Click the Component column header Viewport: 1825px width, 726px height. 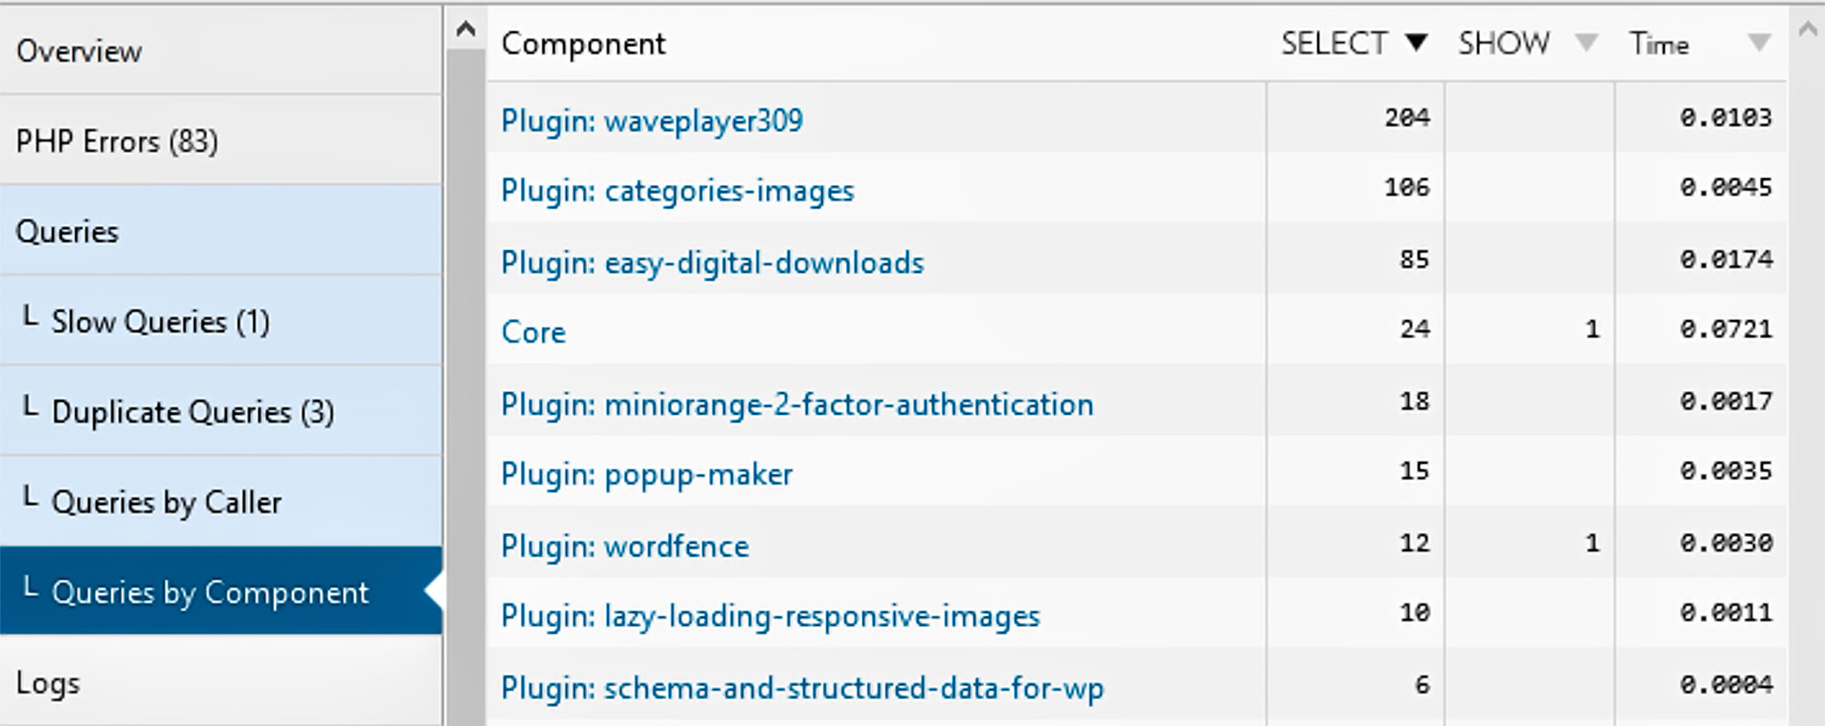click(x=583, y=43)
